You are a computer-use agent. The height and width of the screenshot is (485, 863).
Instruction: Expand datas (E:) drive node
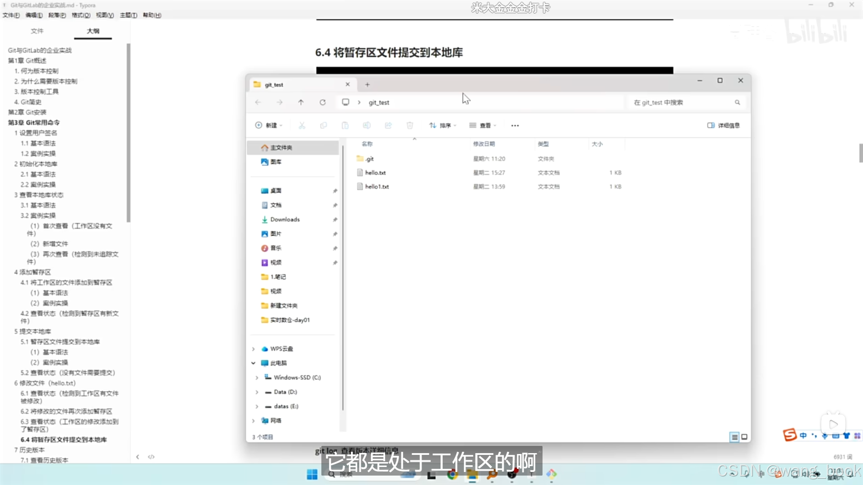click(257, 406)
